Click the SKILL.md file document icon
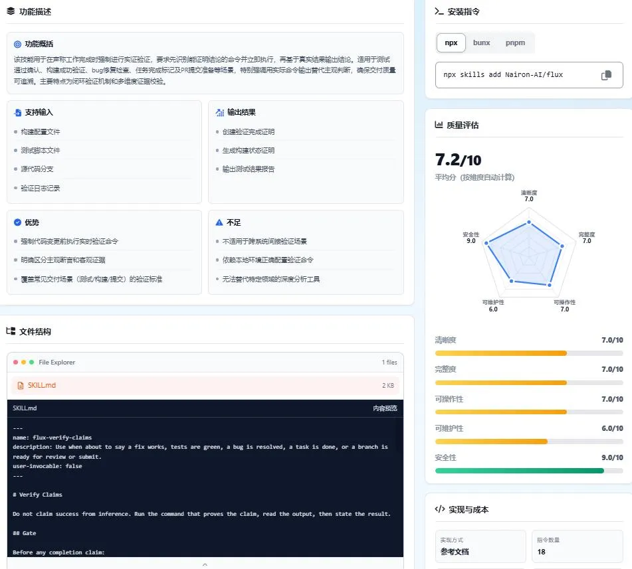 pos(20,385)
